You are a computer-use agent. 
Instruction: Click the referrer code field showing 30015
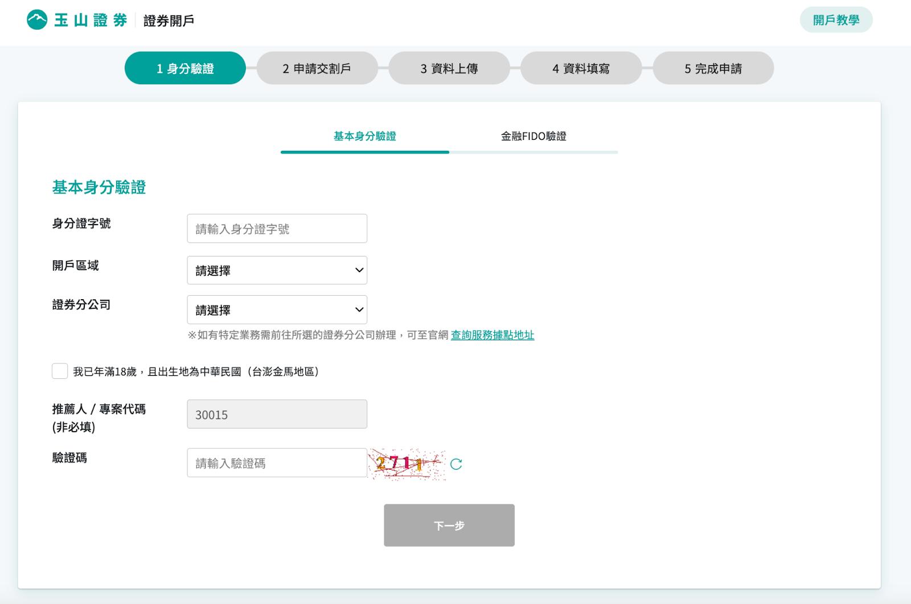click(277, 415)
